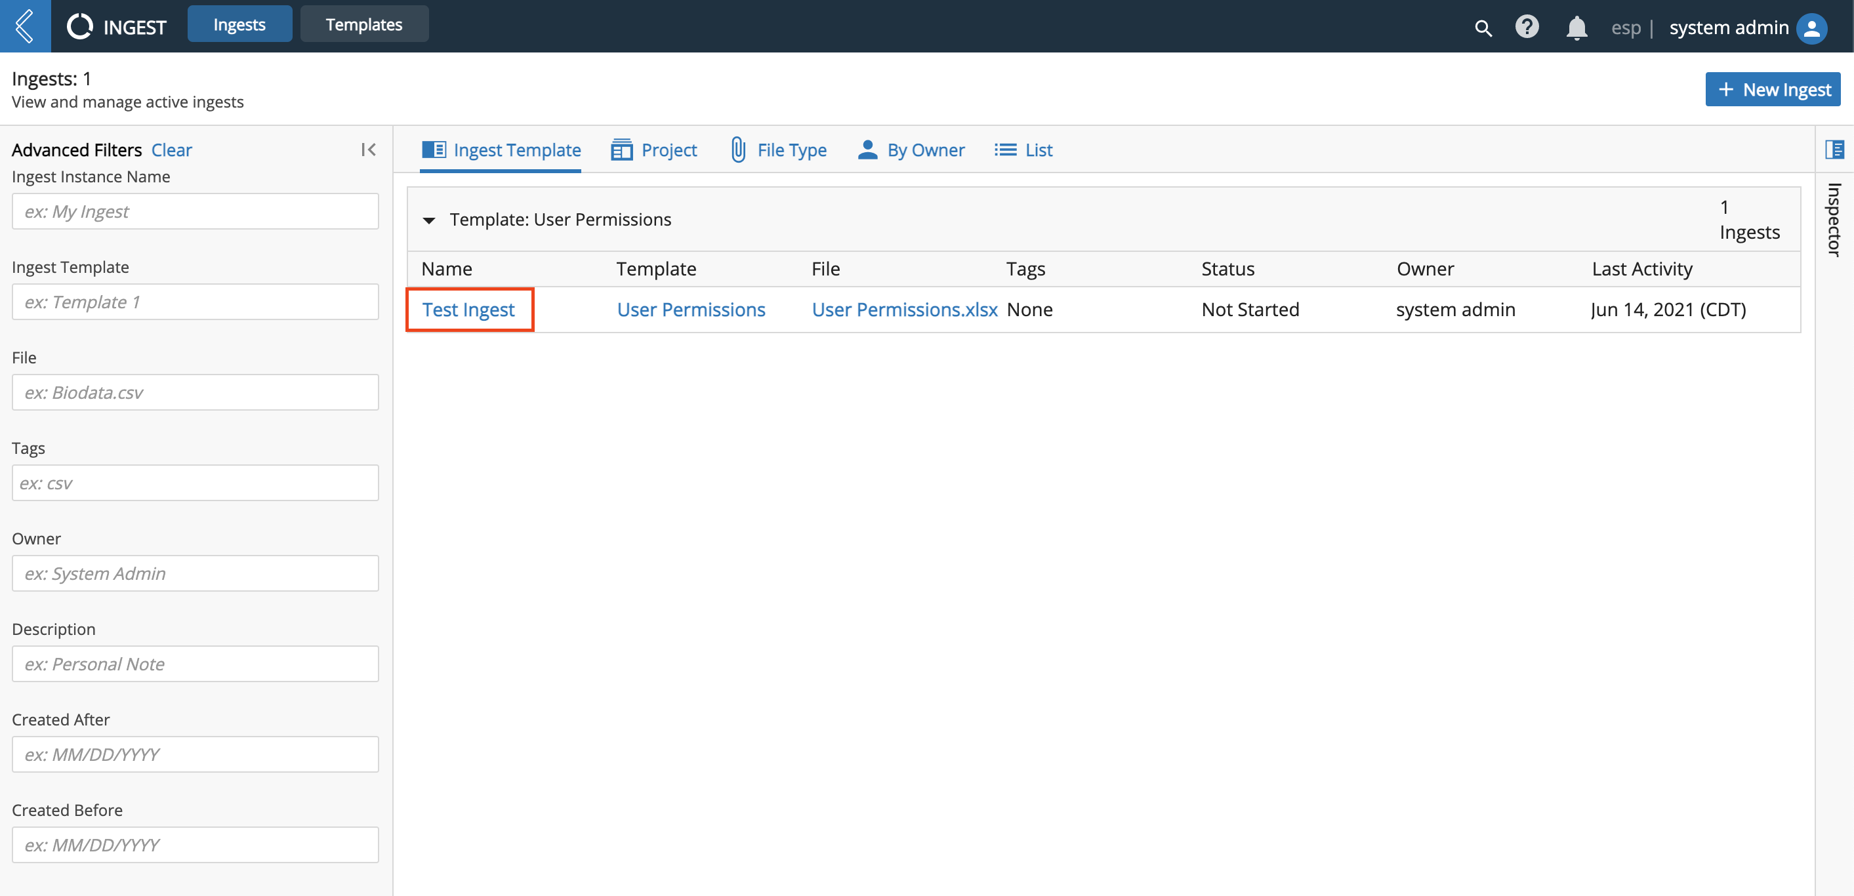
Task: Click the Description filter input field
Action: tap(195, 664)
